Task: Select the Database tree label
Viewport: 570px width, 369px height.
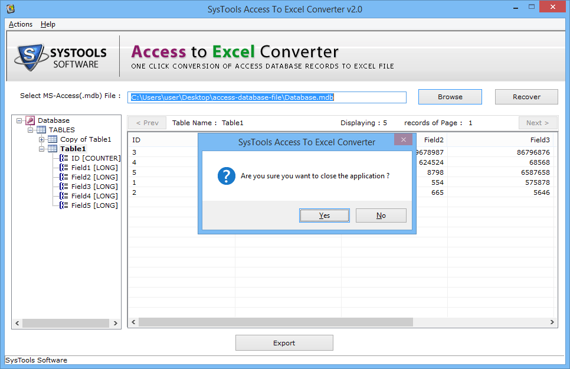Action: 54,120
